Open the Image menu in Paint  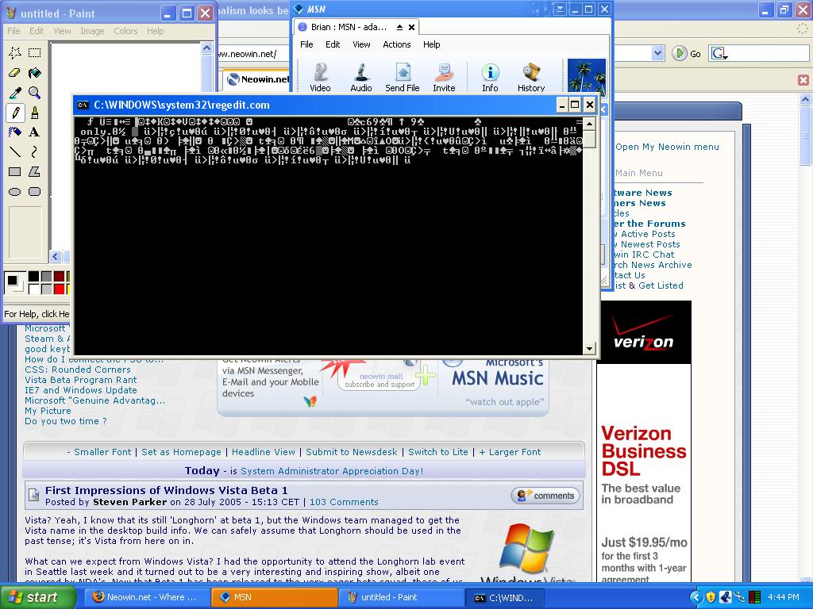click(93, 31)
